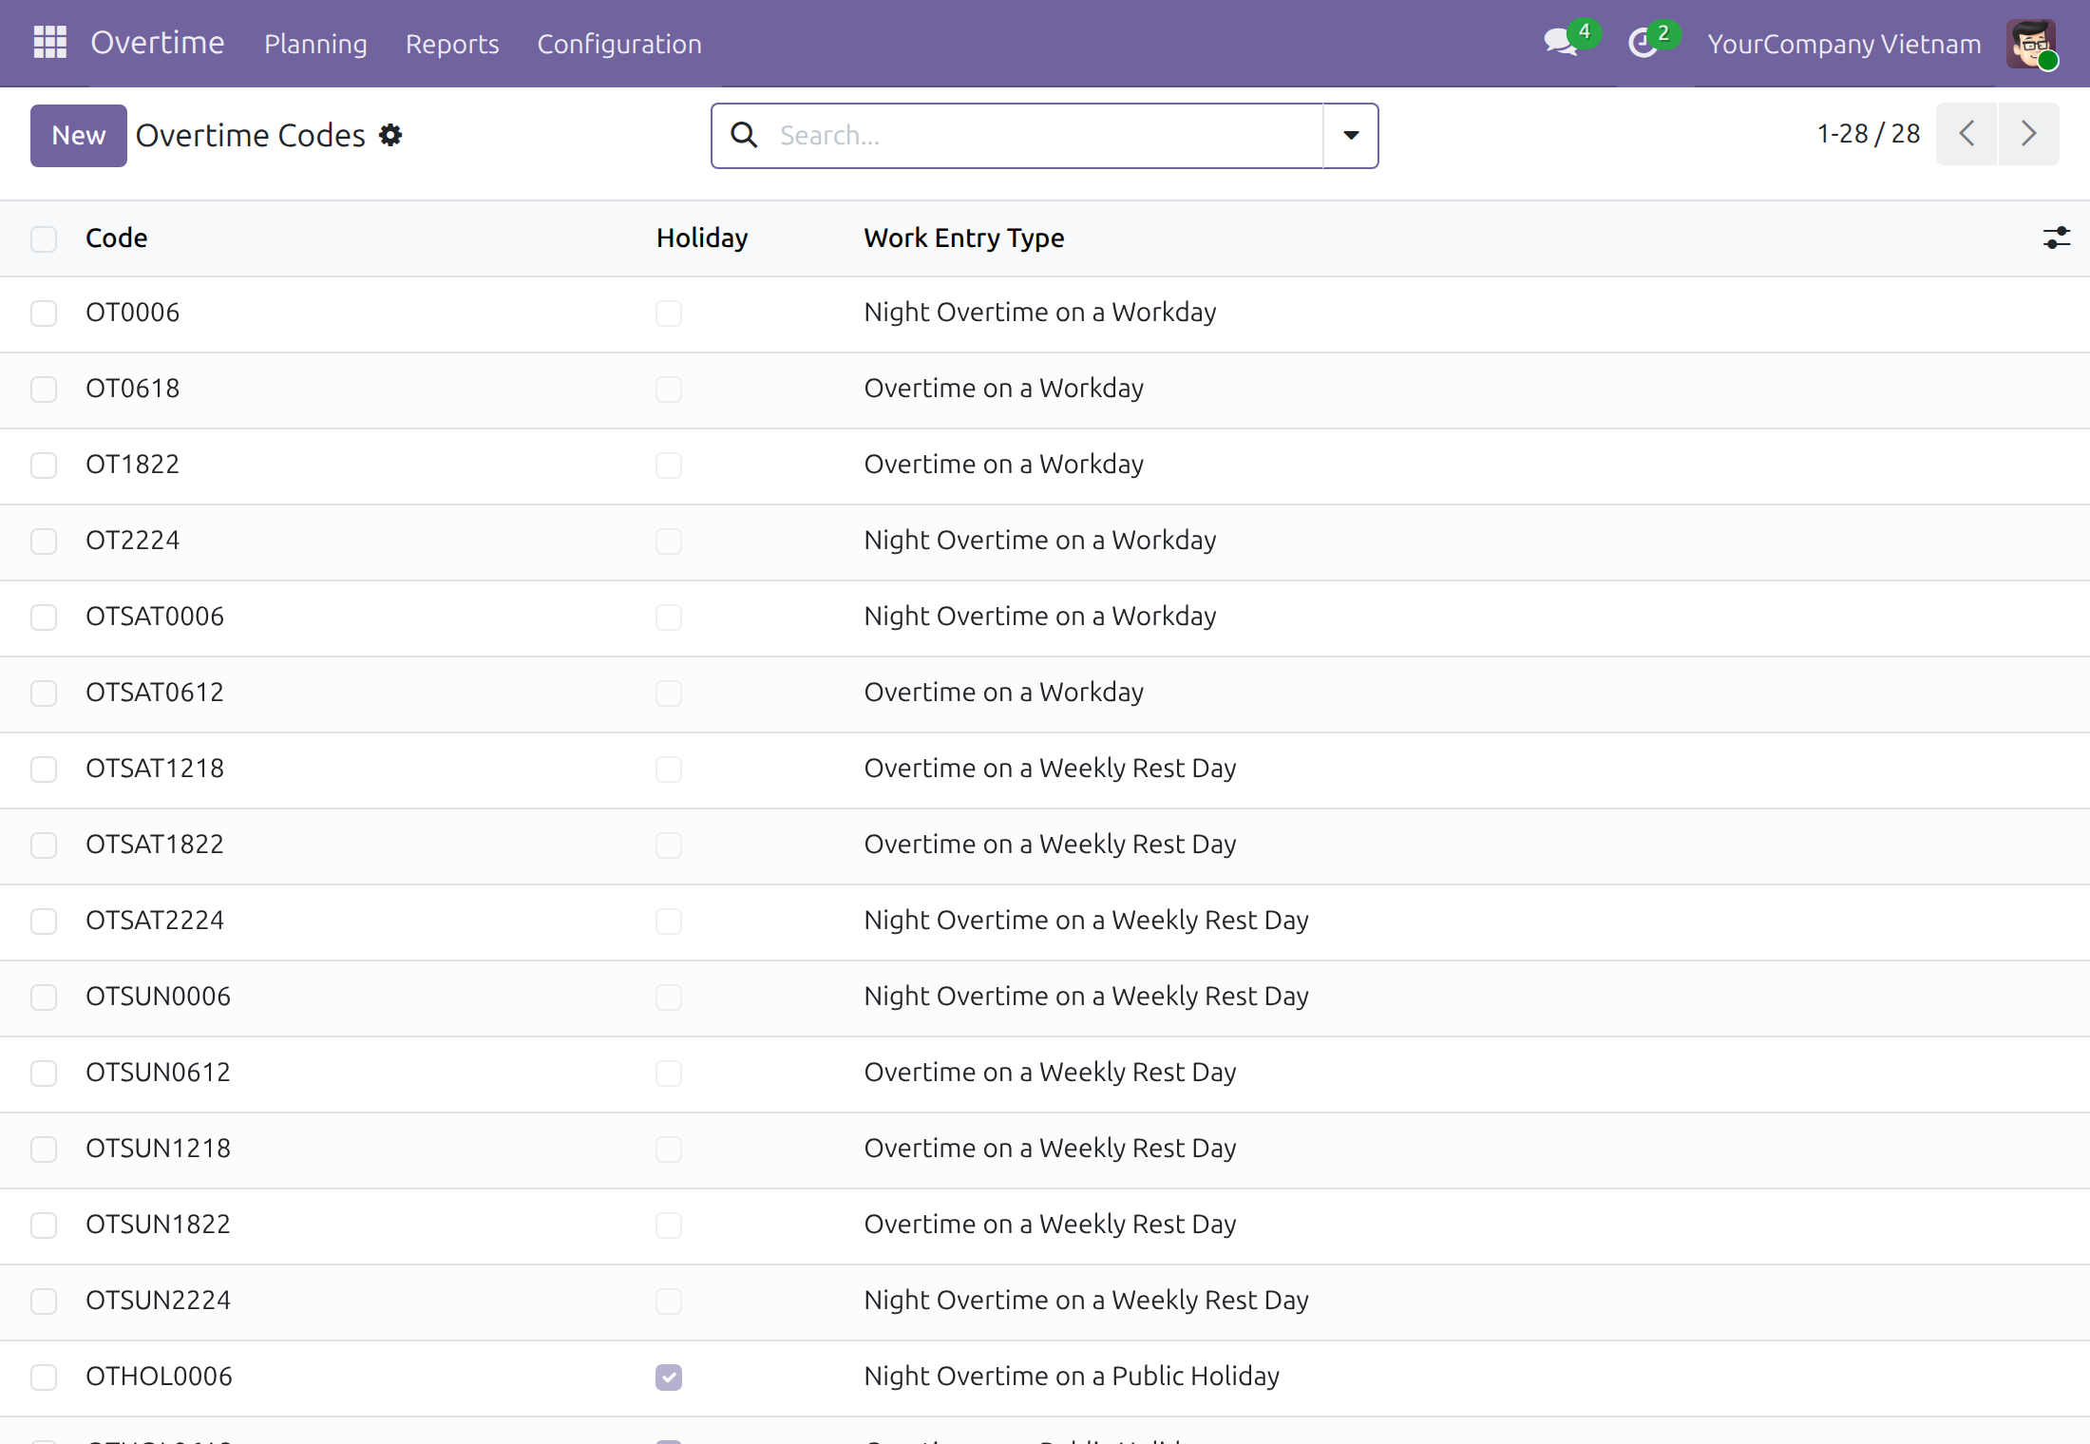The height and width of the screenshot is (1444, 2090).
Task: Open the Planning menu
Action: 315,44
